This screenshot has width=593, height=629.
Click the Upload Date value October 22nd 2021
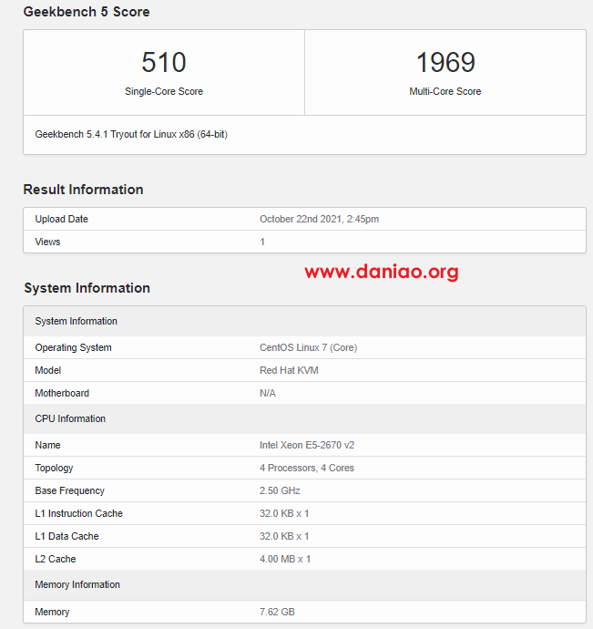(319, 219)
